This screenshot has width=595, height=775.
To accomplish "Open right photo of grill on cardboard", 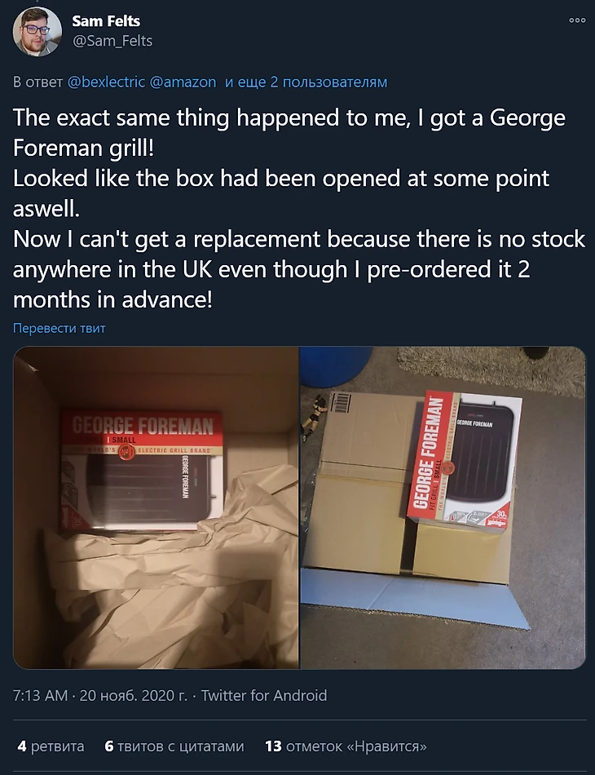I will (443, 507).
